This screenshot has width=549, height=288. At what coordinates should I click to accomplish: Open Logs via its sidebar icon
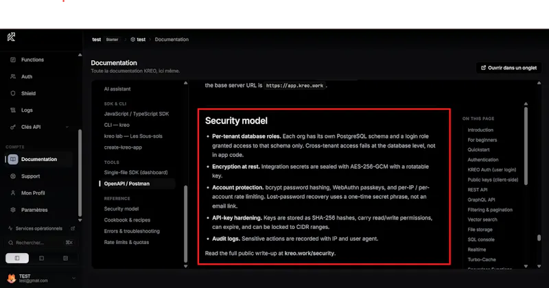[13, 110]
